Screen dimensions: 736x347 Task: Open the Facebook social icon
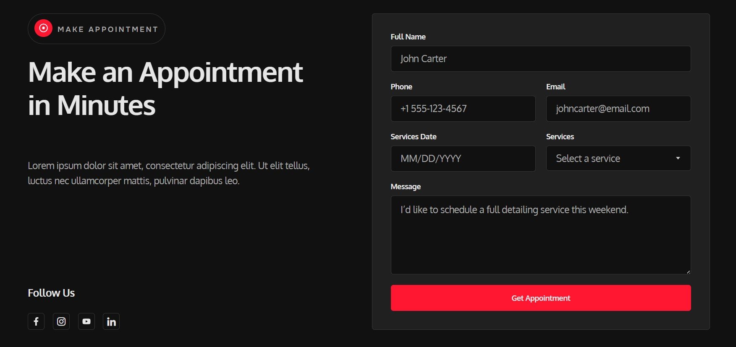[36, 321]
